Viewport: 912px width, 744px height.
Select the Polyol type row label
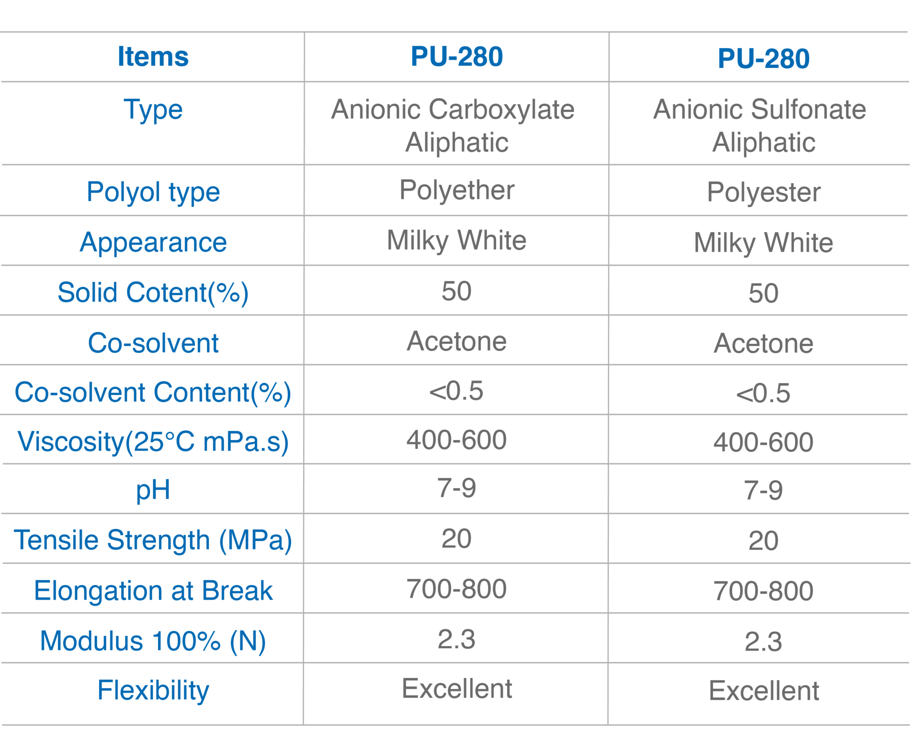153,192
